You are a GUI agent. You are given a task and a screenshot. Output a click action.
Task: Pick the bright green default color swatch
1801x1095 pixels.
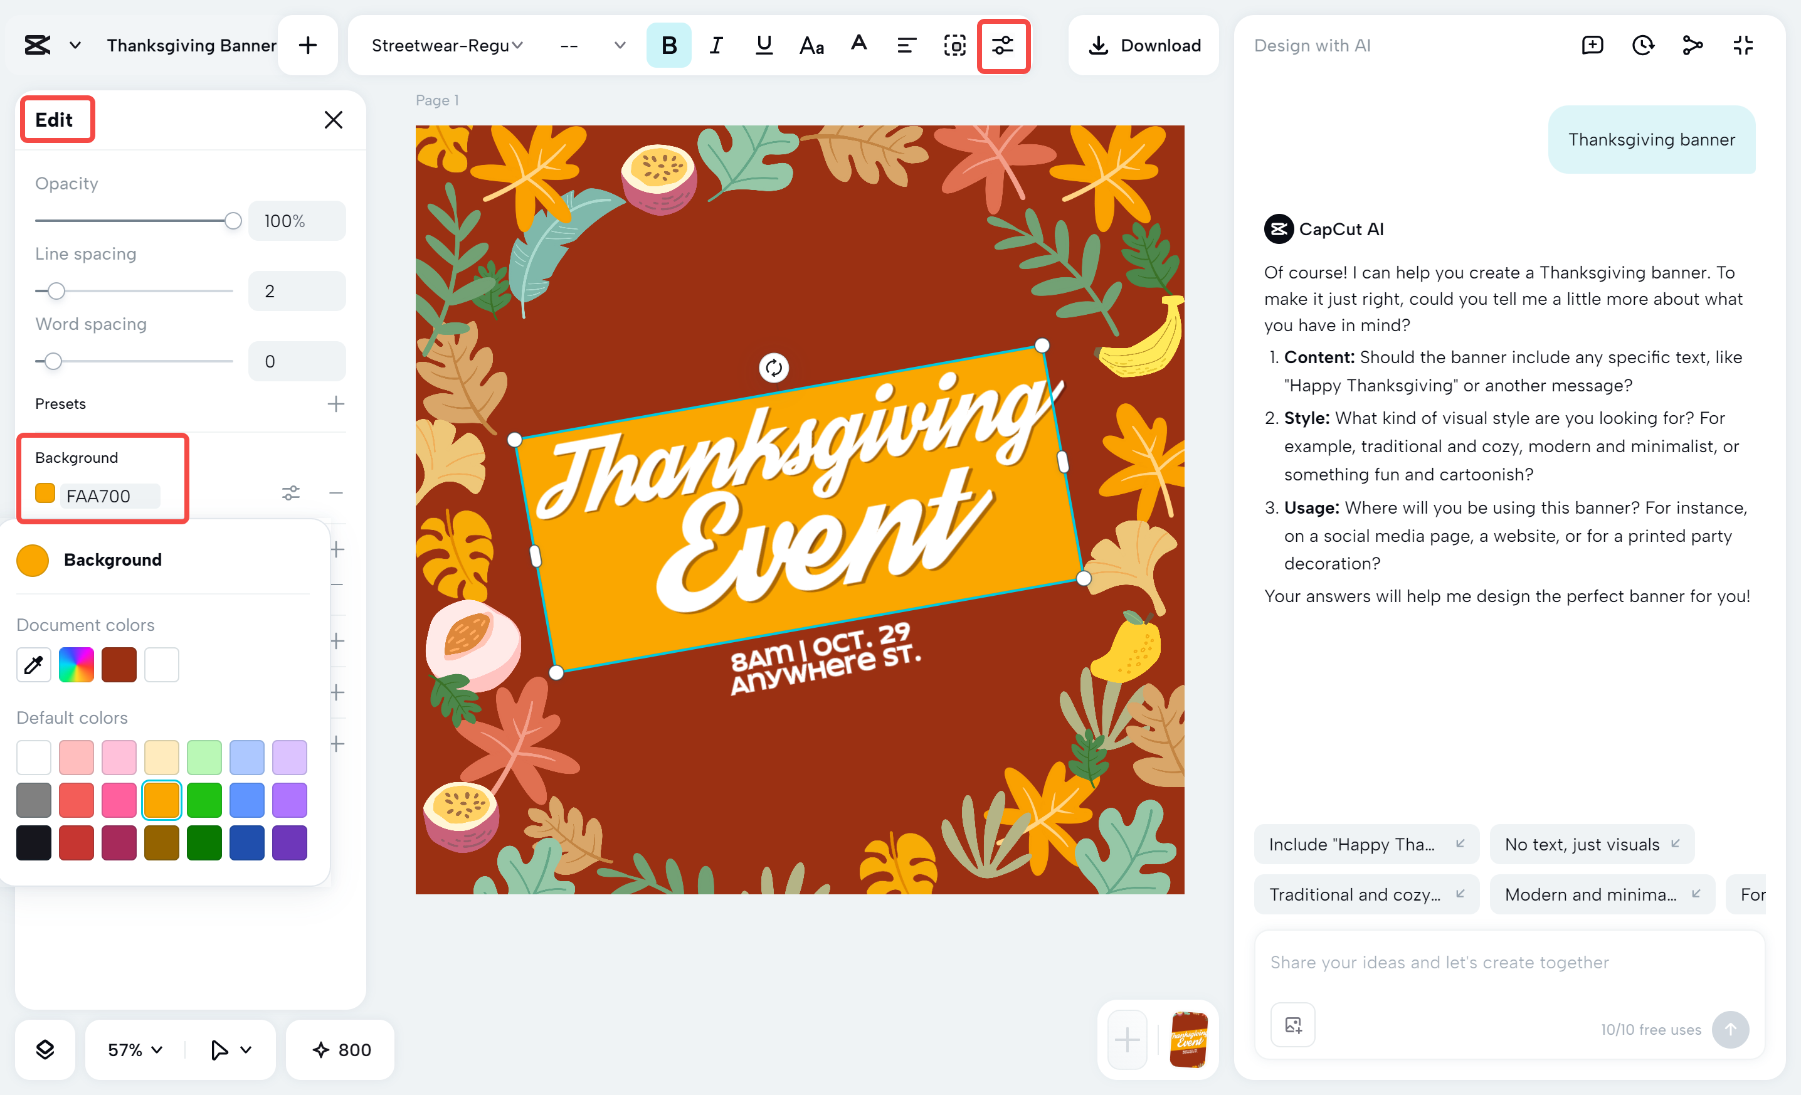(204, 800)
